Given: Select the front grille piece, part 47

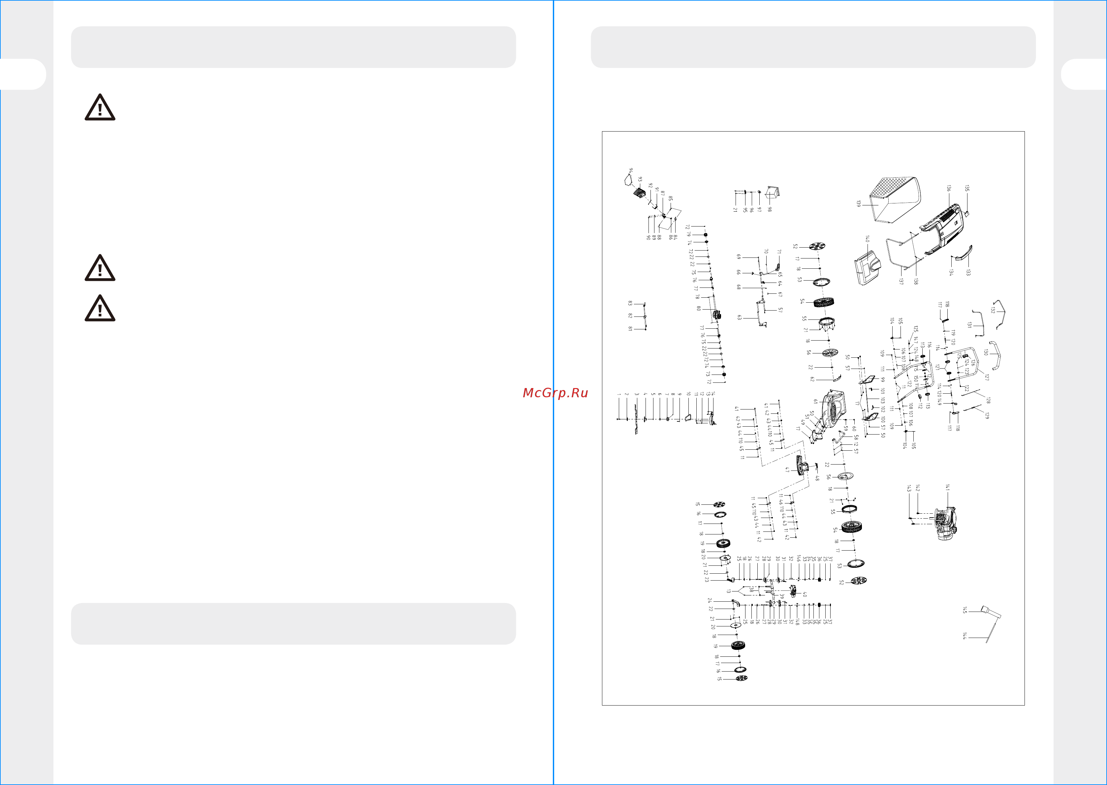Looking at the screenshot, I should pos(802,466).
